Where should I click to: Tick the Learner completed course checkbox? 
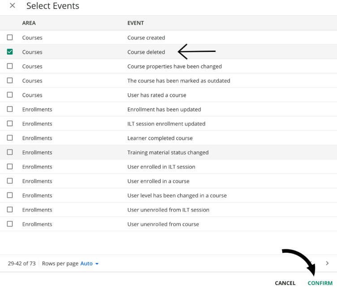click(x=10, y=138)
